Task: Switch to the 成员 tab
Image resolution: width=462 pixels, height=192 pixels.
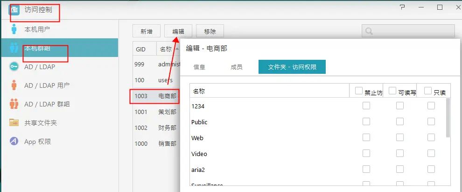Action: click(x=236, y=67)
